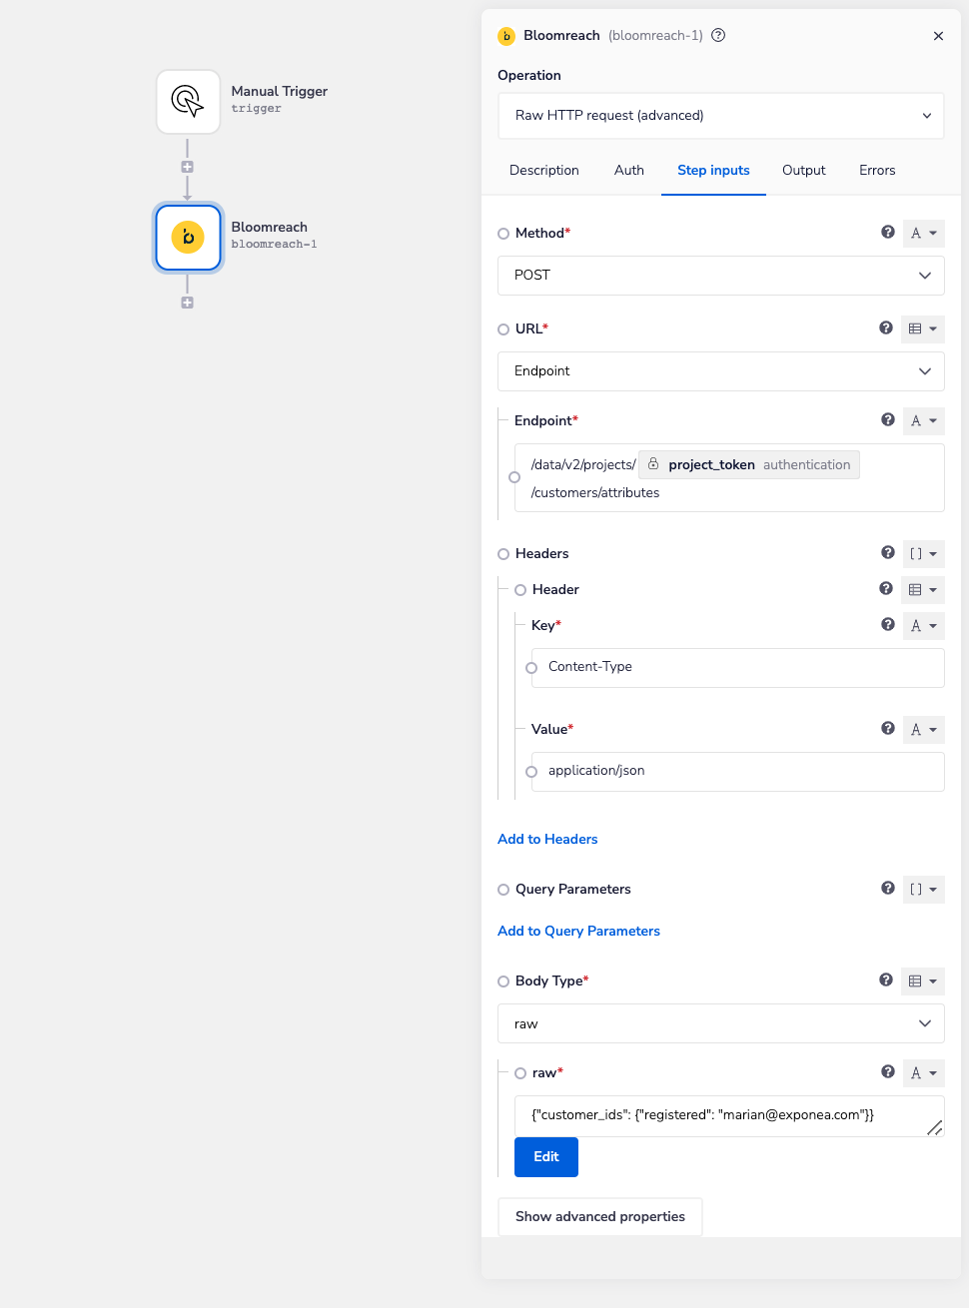Click the plus icon between the two nodes
The height and width of the screenshot is (1308, 969).
point(187,166)
